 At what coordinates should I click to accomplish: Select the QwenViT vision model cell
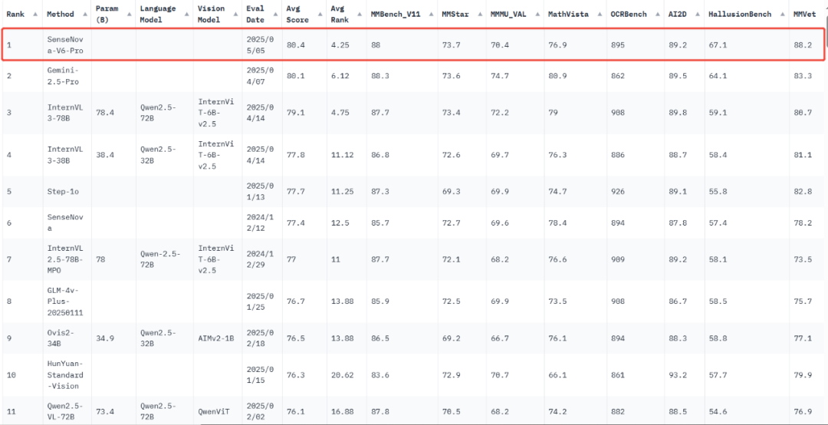tap(213, 410)
